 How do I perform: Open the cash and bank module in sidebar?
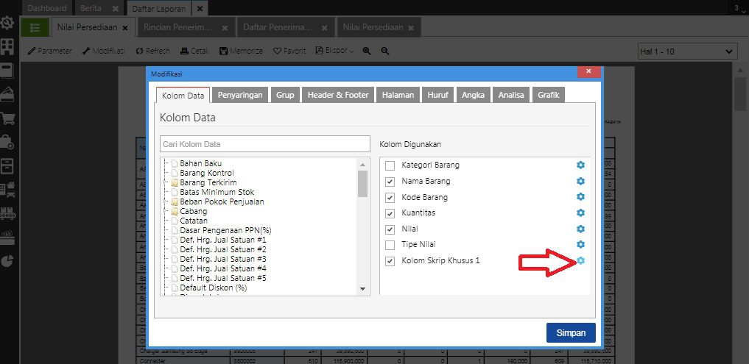coord(7,94)
